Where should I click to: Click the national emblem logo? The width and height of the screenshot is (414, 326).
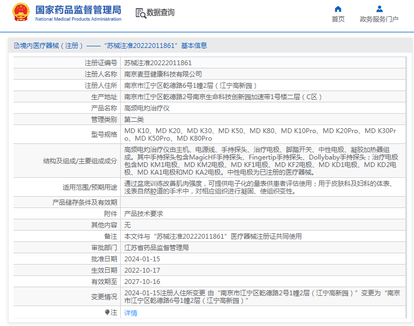tap(21, 12)
